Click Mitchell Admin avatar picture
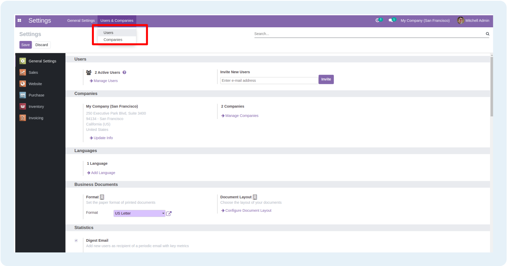This screenshot has width=509, height=266. pos(460,20)
